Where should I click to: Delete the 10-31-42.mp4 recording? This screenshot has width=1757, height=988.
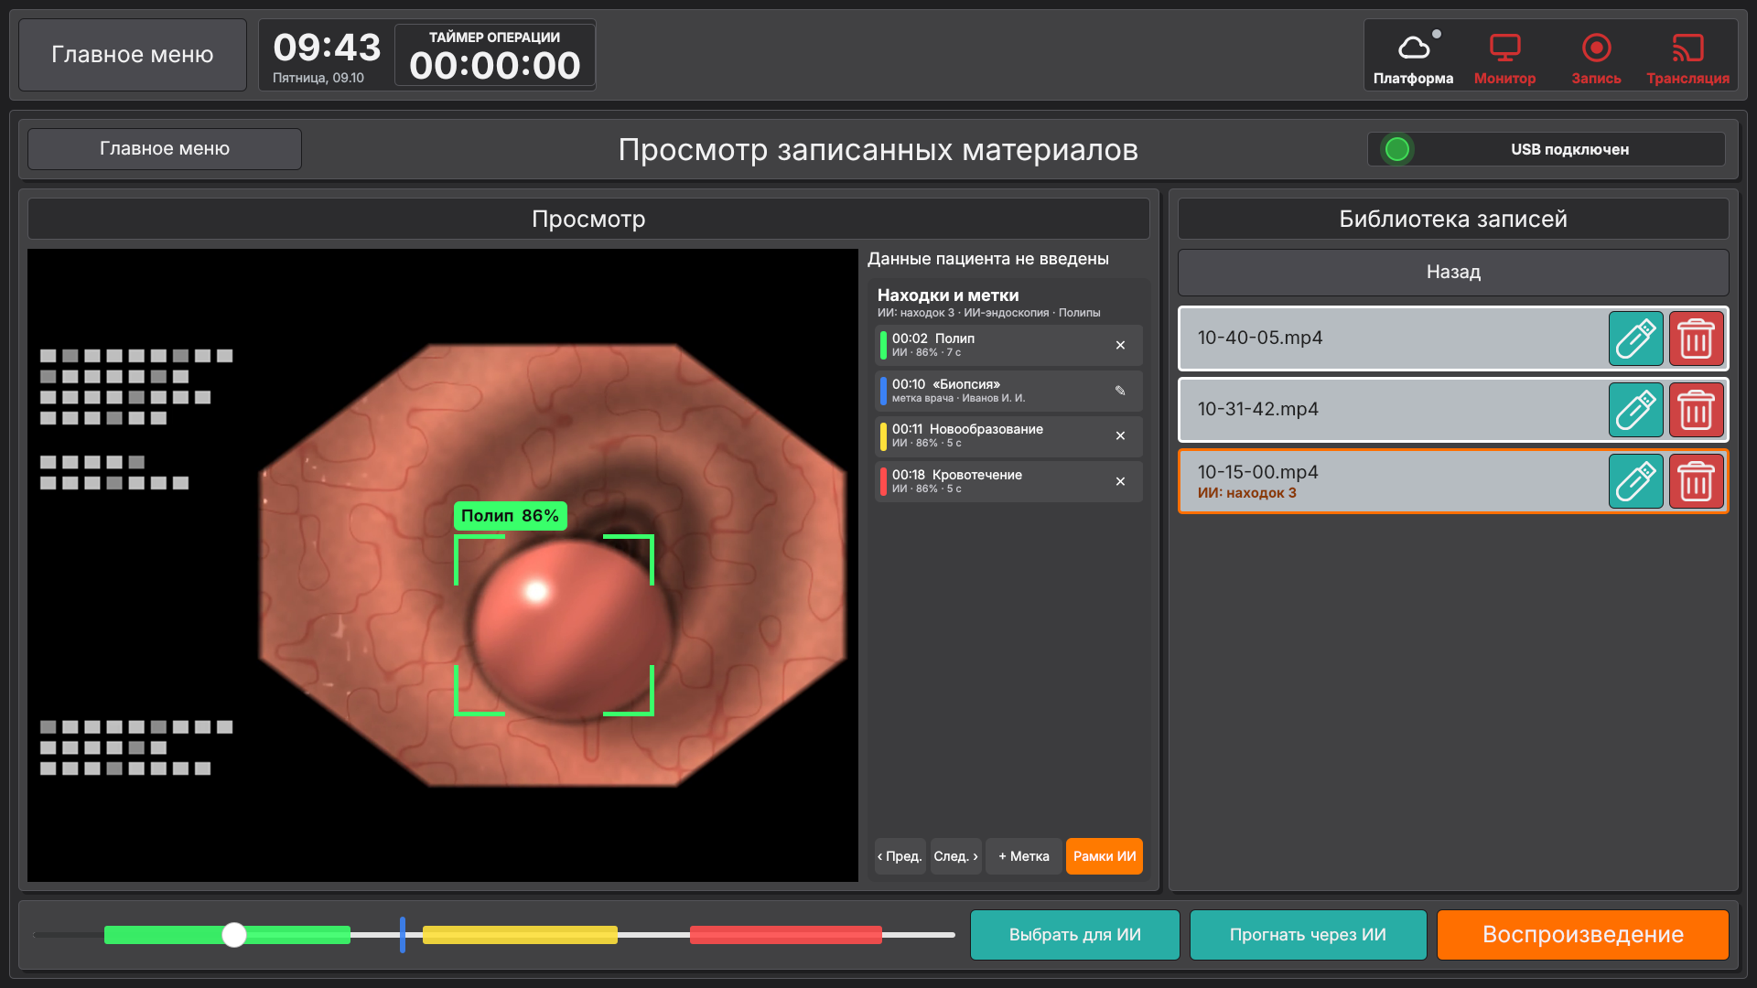(x=1696, y=410)
